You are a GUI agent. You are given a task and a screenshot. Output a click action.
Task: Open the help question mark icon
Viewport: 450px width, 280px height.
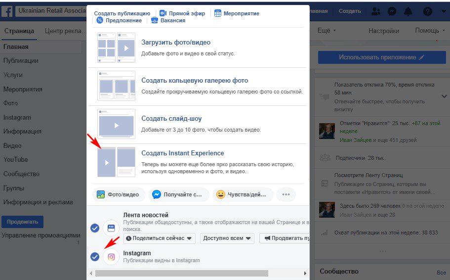428,11
